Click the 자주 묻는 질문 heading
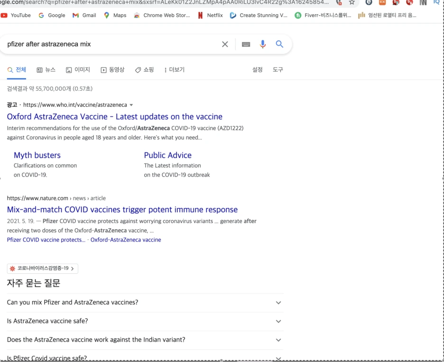 (x=34, y=283)
